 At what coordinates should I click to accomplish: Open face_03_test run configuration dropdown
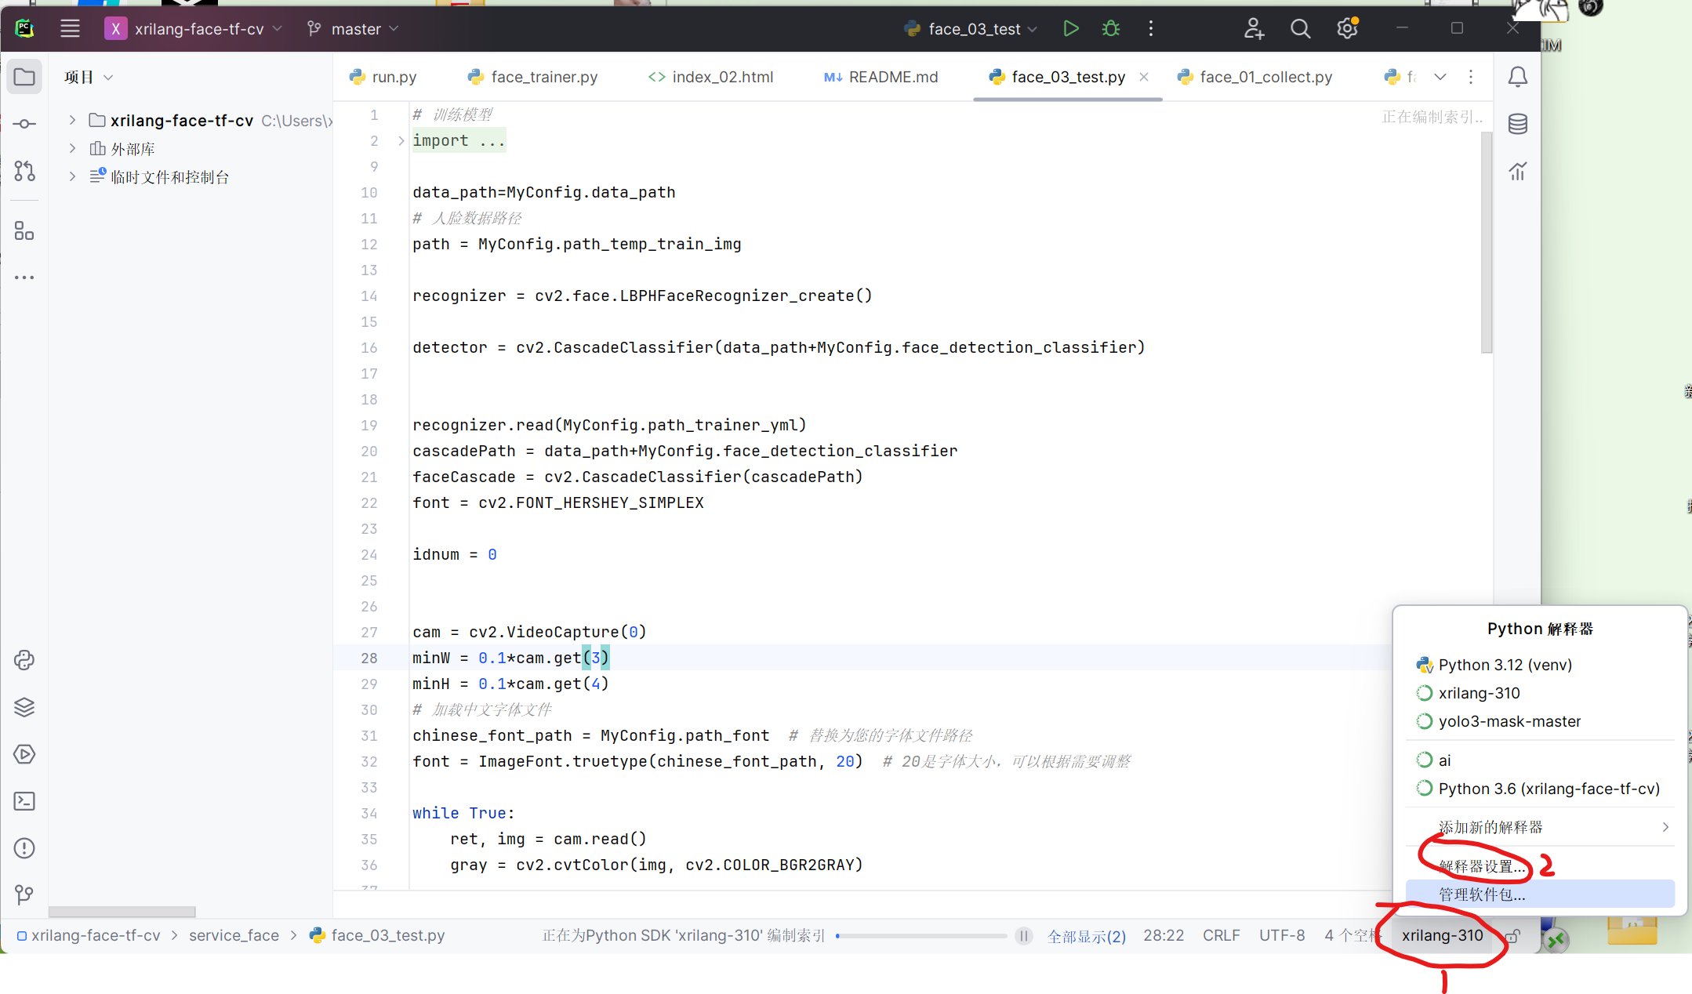(971, 29)
